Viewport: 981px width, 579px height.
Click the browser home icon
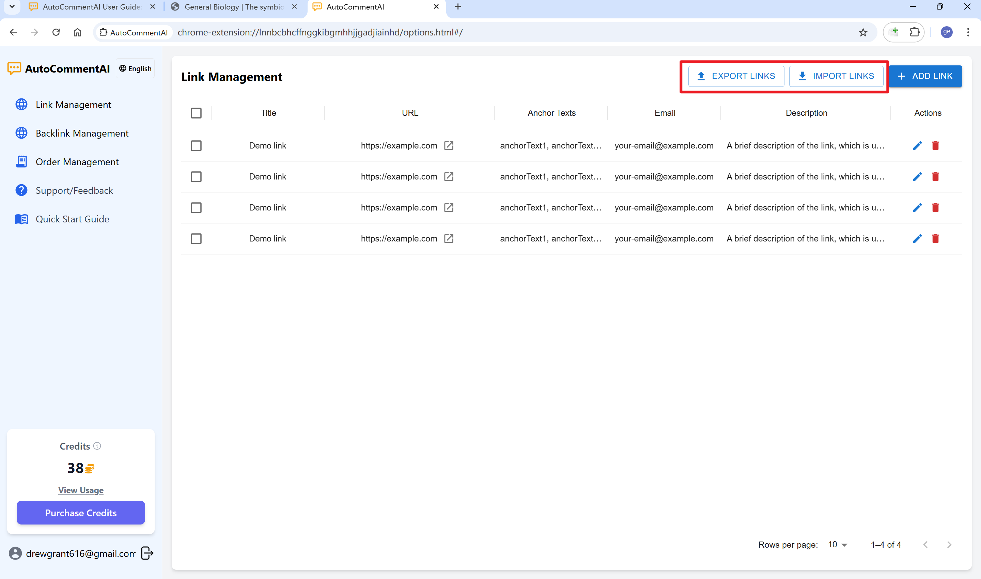(x=77, y=32)
